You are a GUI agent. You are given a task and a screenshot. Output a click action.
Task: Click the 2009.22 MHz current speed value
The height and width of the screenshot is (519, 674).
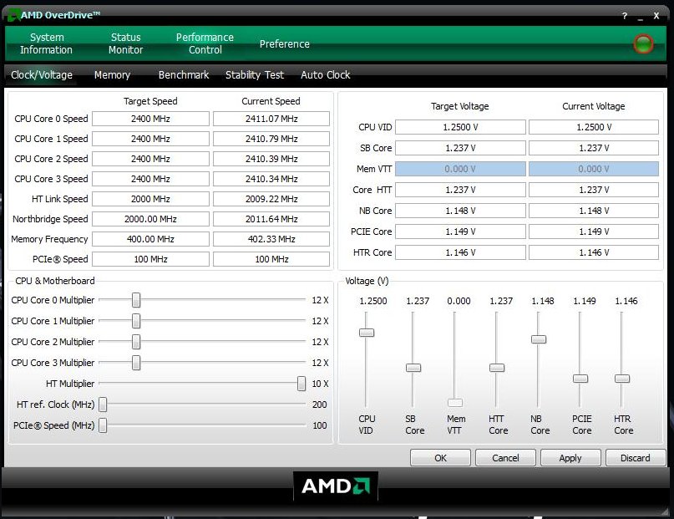271,199
